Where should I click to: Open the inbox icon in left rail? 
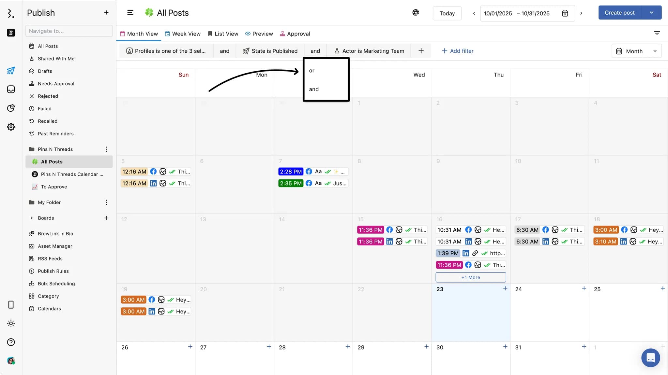point(11,89)
